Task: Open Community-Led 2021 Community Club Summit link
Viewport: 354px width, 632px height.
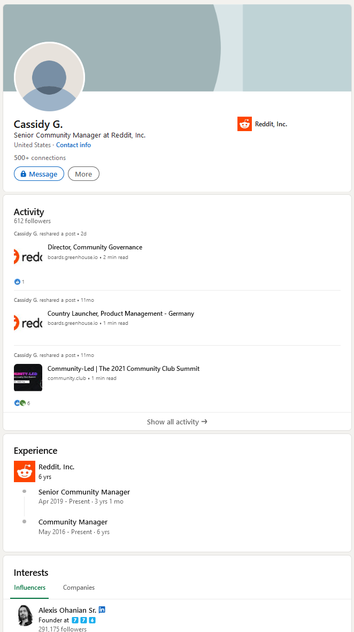Action: click(123, 368)
